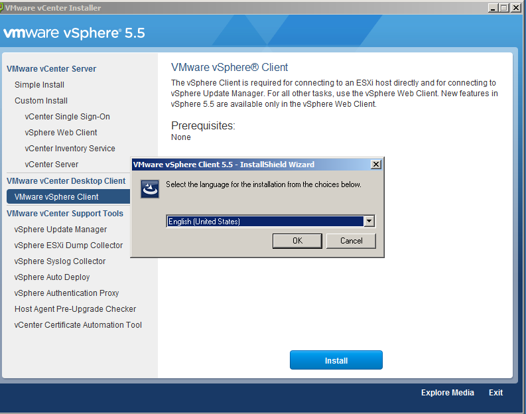526x414 pixels.
Task: Open vCenter Inventory Service item
Action: pyautogui.click(x=70, y=149)
